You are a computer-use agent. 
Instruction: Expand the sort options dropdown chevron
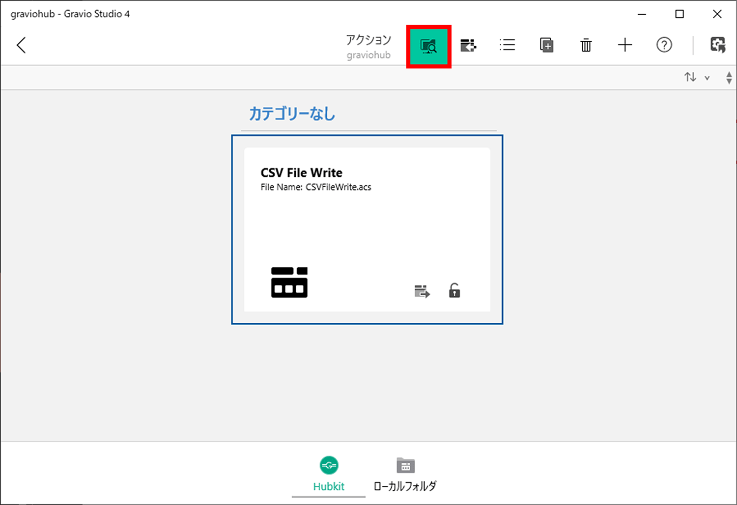pyautogui.click(x=707, y=78)
